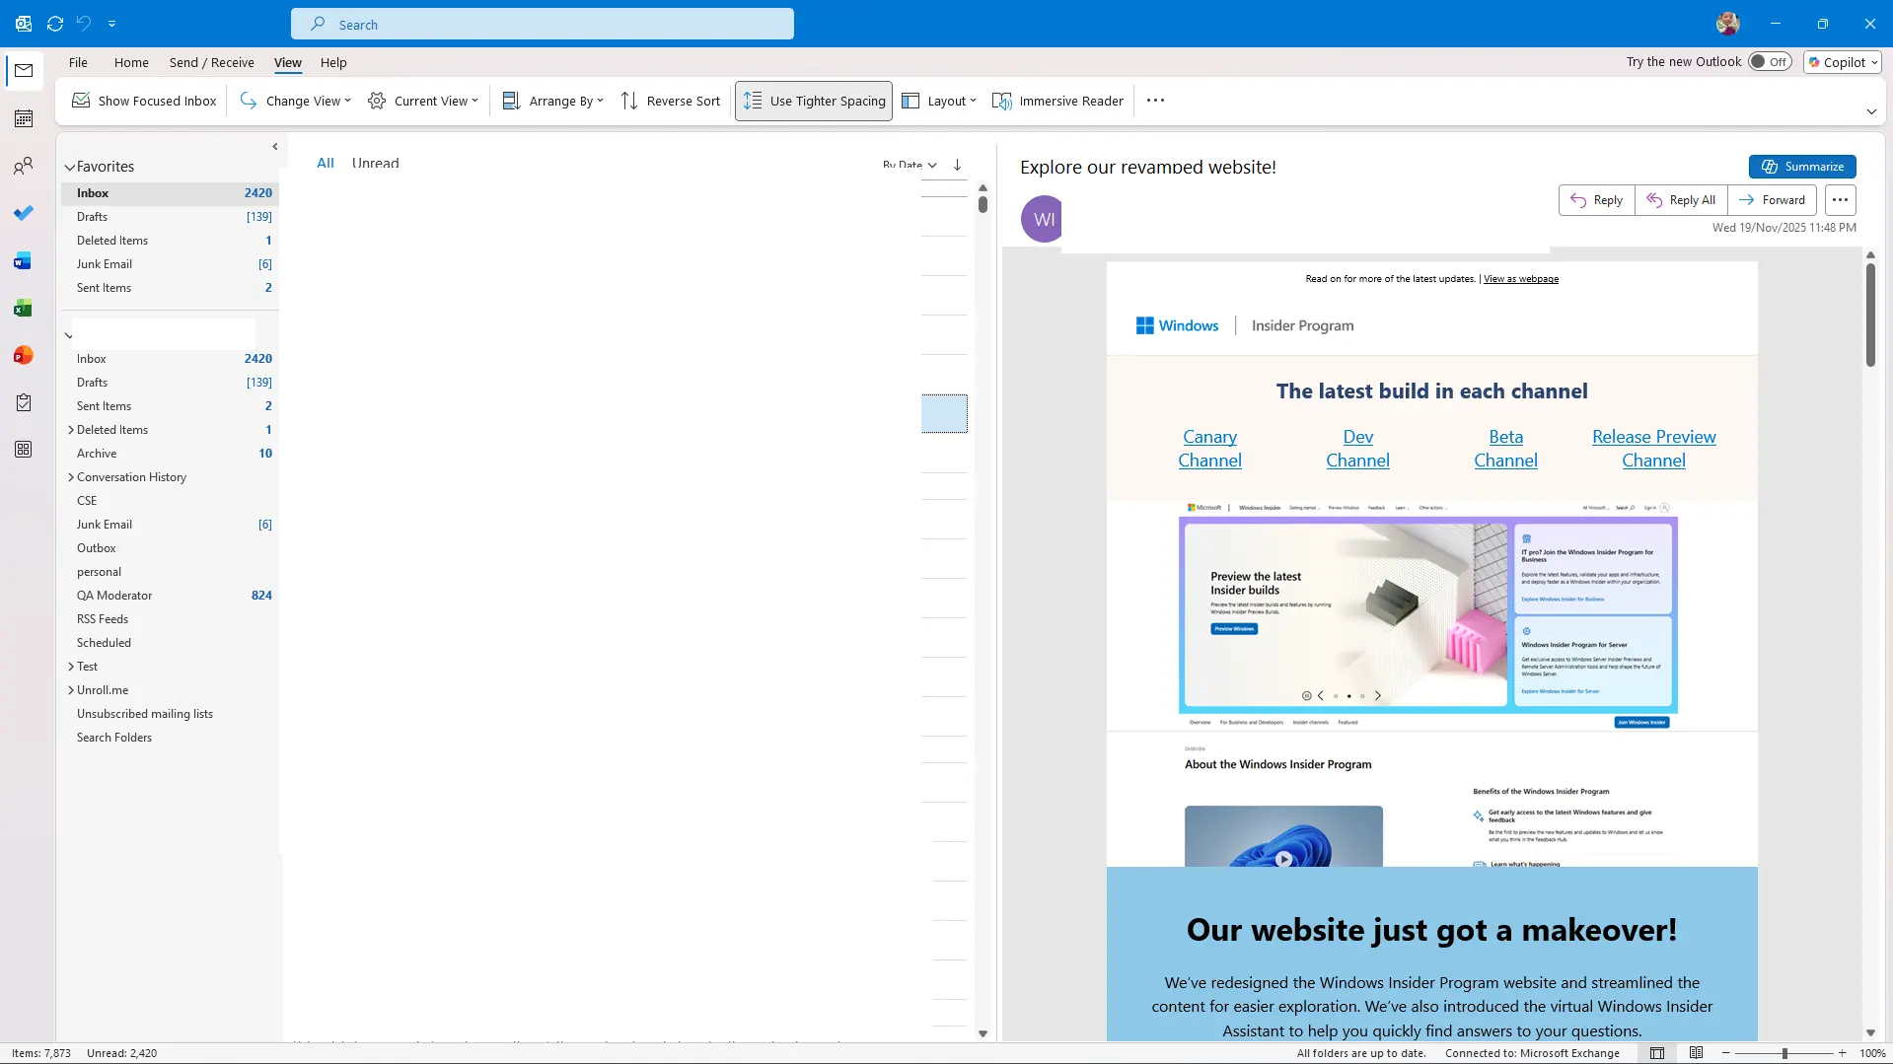Open the Quick Access Toolbar customize arrow

point(111,24)
